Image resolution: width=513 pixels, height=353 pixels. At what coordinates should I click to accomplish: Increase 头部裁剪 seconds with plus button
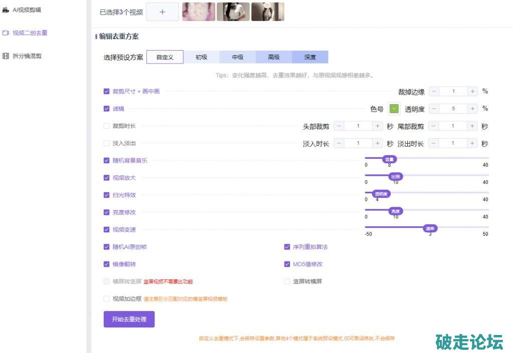[378, 126]
